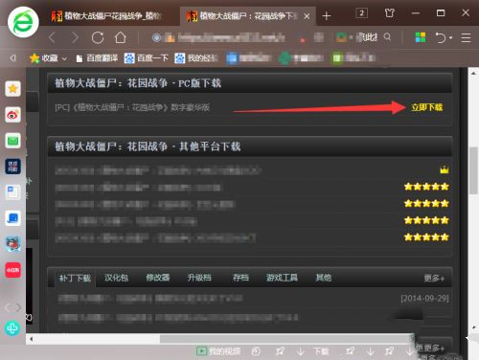Image resolution: width=479 pixels, height=360 pixels.
Task: Click the horizontal scrollbar thumb
Action: [x=286, y=339]
